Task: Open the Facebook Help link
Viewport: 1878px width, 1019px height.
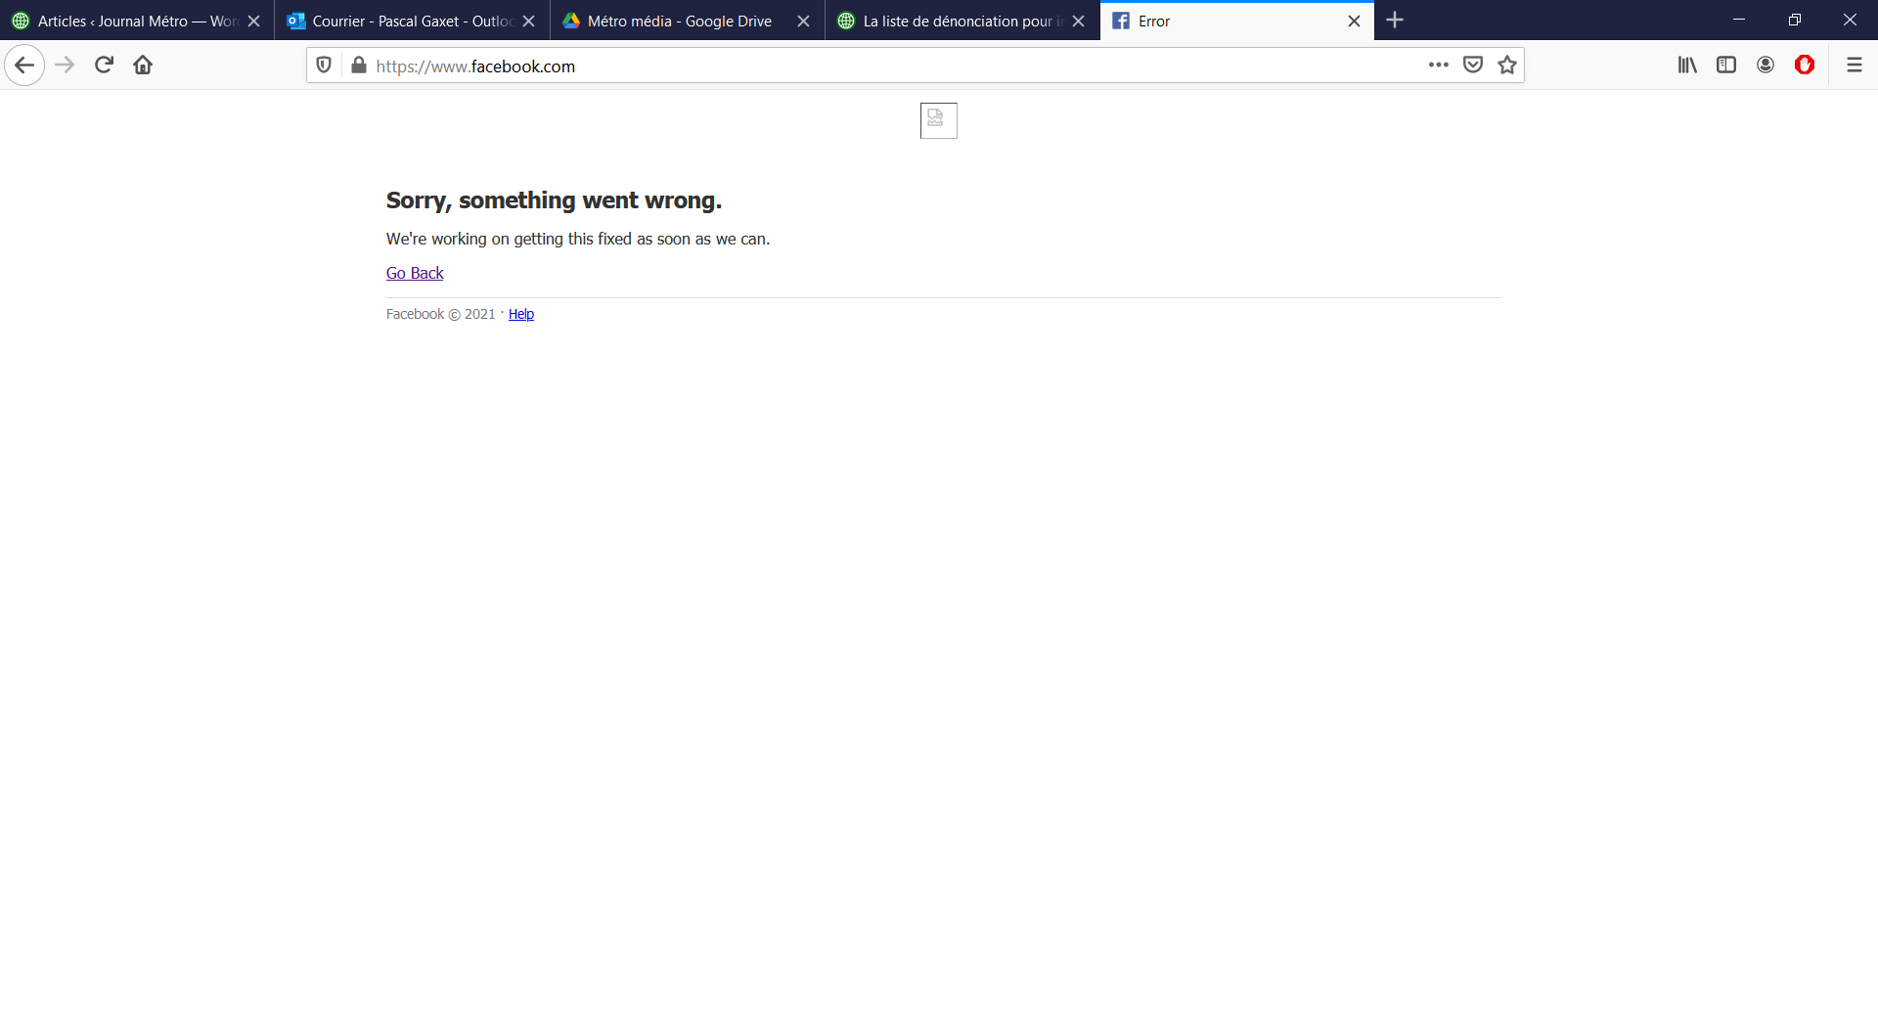Action: [x=521, y=314]
